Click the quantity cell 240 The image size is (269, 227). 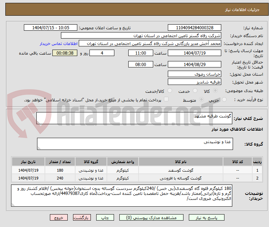point(60,178)
